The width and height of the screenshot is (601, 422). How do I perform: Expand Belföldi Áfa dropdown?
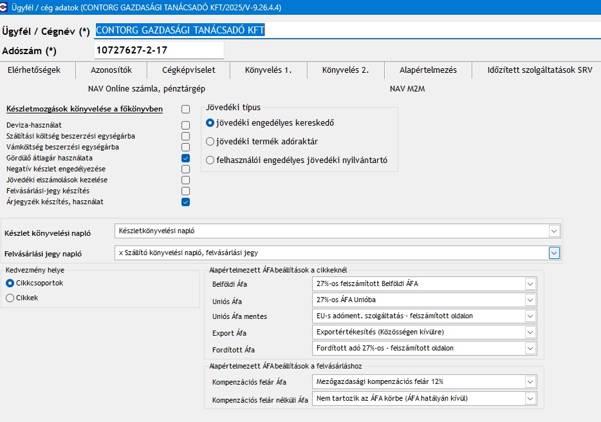pyautogui.click(x=530, y=284)
